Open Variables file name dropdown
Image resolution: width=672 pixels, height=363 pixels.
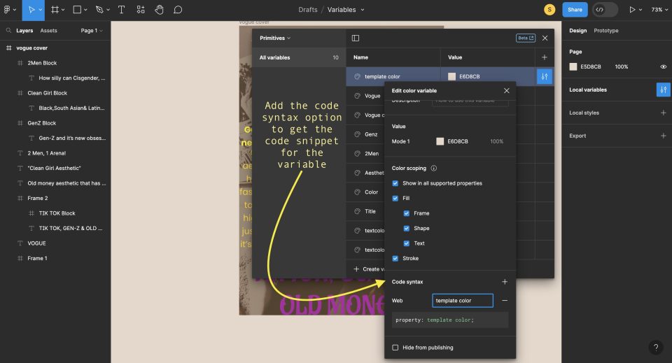[345, 9]
